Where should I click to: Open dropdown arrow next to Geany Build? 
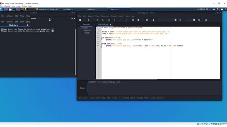pos(142,20)
